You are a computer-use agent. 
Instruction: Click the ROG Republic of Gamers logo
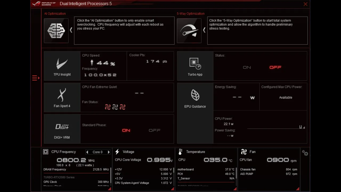click(44, 4)
